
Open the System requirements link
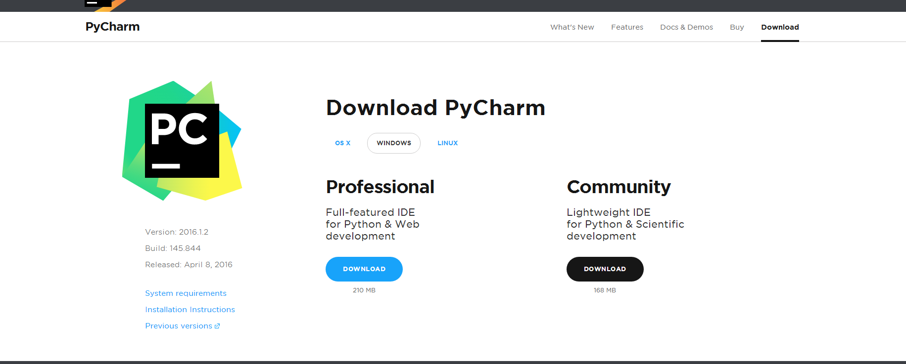(x=186, y=293)
